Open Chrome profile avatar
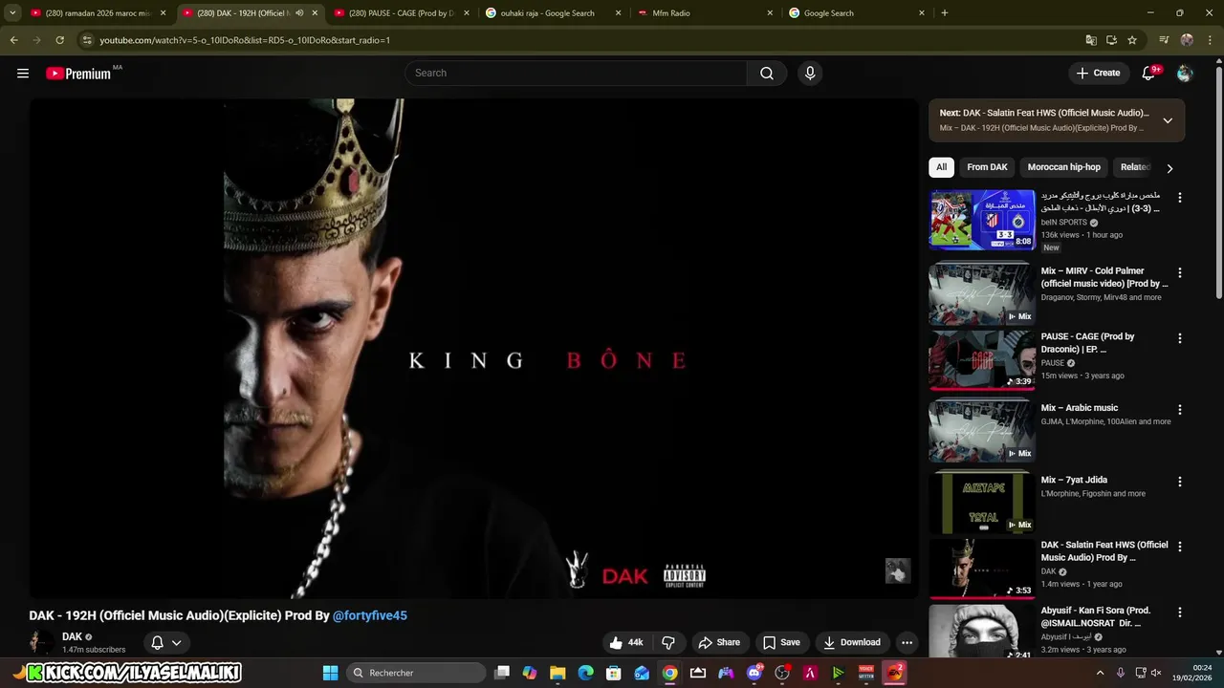This screenshot has width=1224, height=688. click(1187, 40)
